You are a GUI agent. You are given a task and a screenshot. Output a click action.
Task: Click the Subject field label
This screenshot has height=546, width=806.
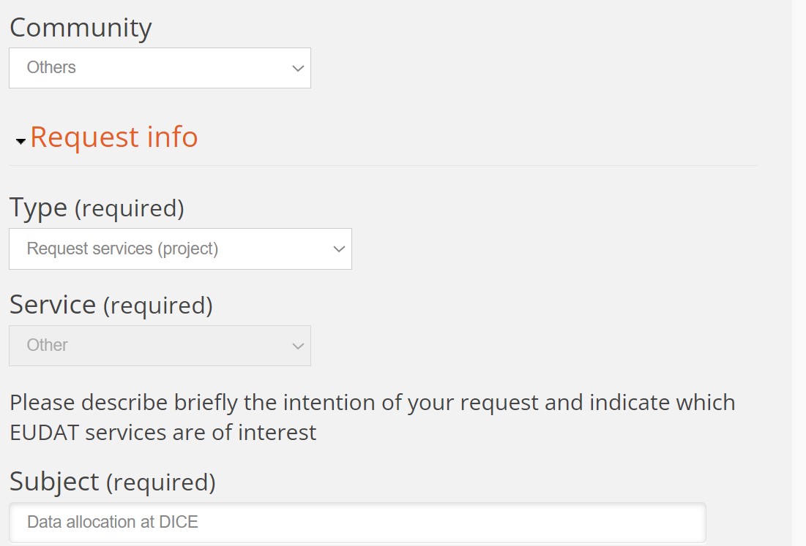pyautogui.click(x=54, y=482)
